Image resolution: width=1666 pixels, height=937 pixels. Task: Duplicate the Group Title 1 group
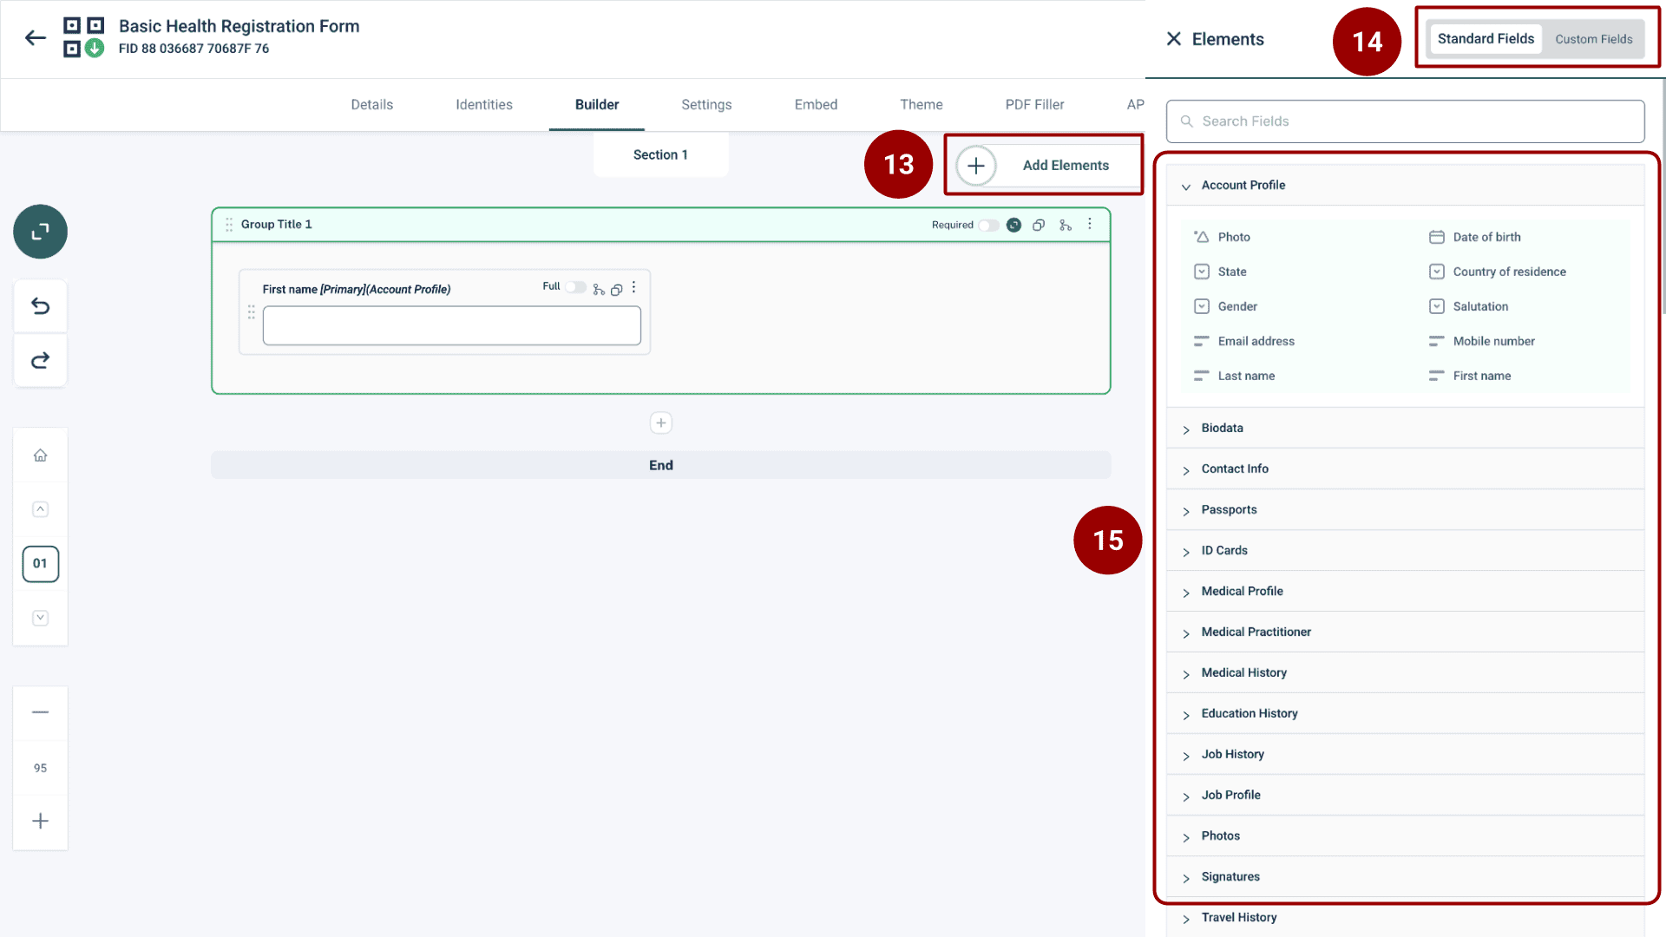[1039, 225]
